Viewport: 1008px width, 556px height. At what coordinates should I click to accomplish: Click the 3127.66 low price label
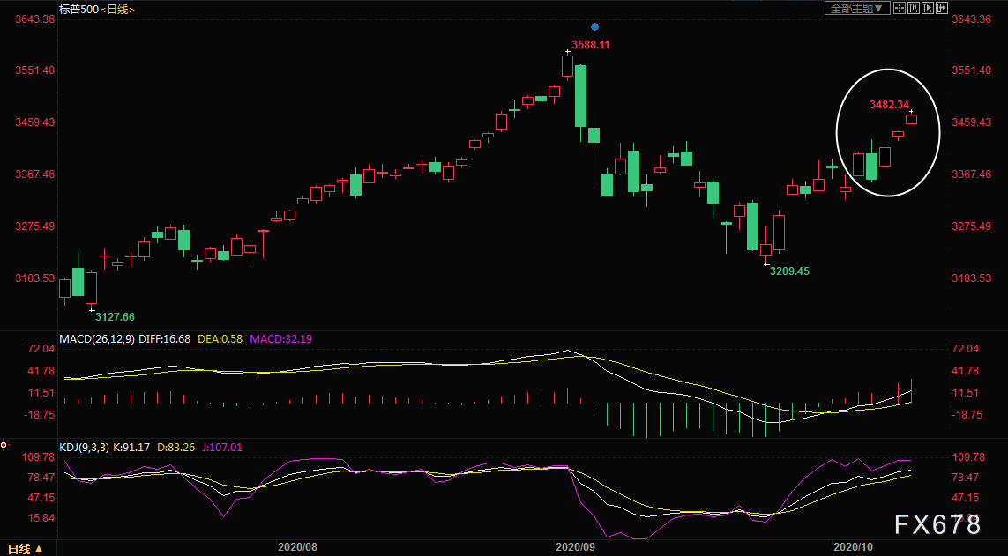(115, 316)
